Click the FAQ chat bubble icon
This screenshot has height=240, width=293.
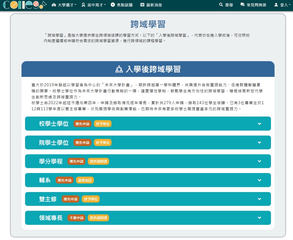pyautogui.click(x=242, y=5)
